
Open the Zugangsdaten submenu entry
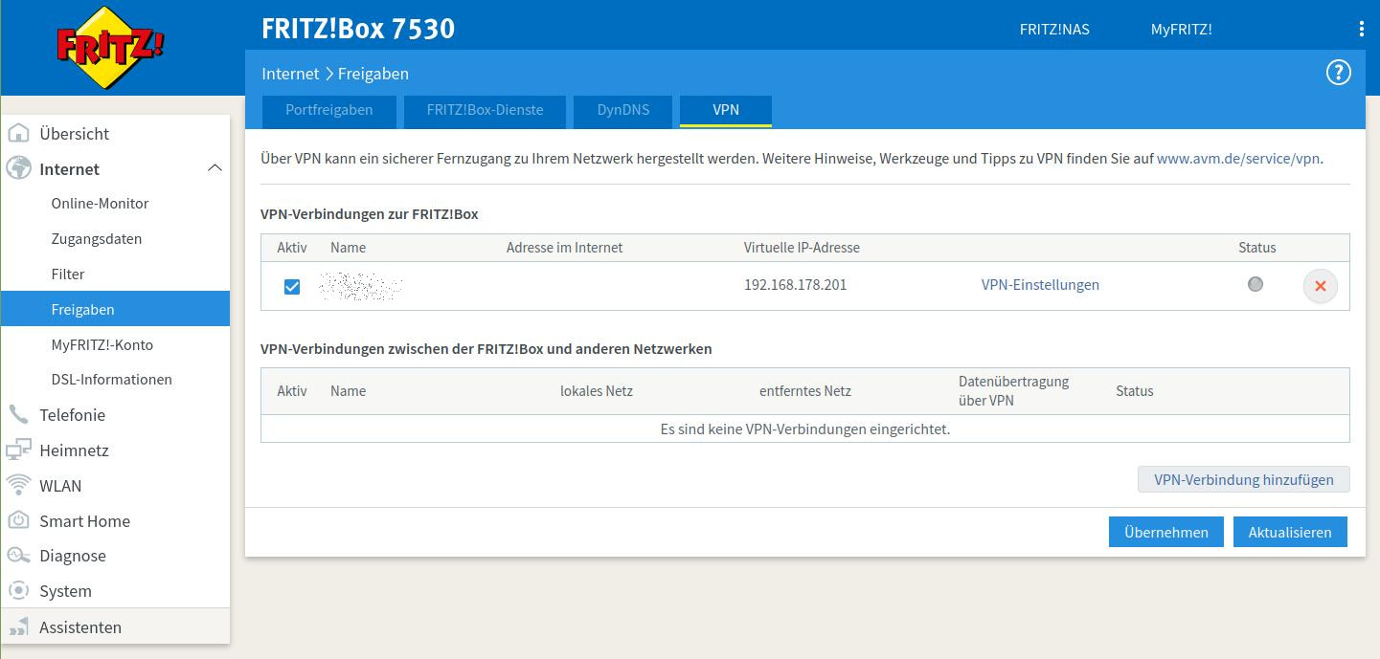(96, 238)
